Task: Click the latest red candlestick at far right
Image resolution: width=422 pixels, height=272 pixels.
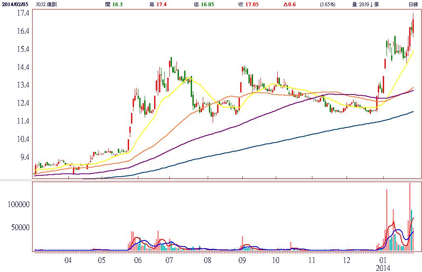Action: click(413, 25)
